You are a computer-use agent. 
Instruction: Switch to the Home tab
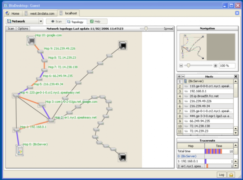coord(13,13)
